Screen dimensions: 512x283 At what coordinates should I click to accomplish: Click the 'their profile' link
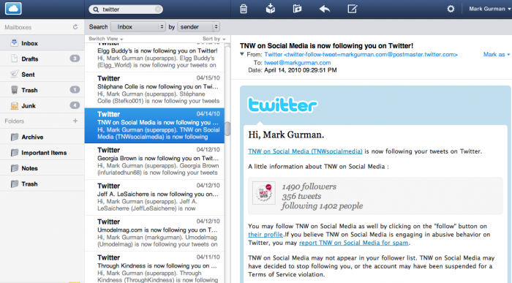click(x=265, y=234)
